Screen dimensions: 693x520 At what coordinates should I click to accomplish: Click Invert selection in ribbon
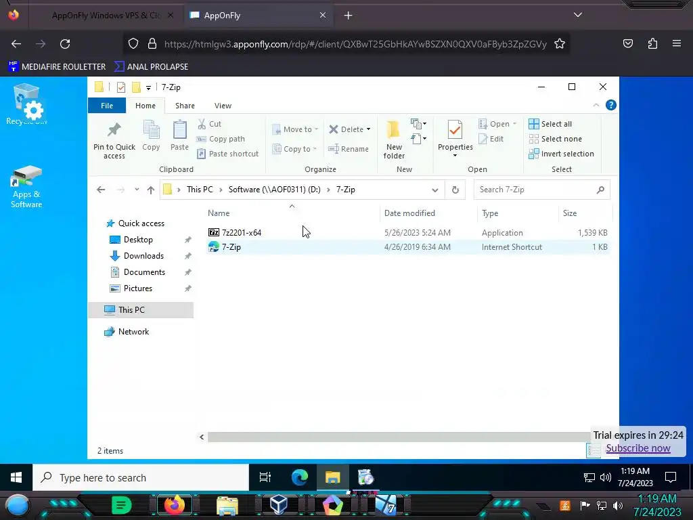pyautogui.click(x=561, y=154)
